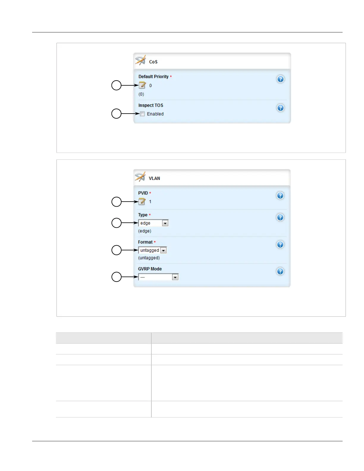The image size is (364, 471).
Task: Click the Default Priority value 0
Action: (150, 86)
